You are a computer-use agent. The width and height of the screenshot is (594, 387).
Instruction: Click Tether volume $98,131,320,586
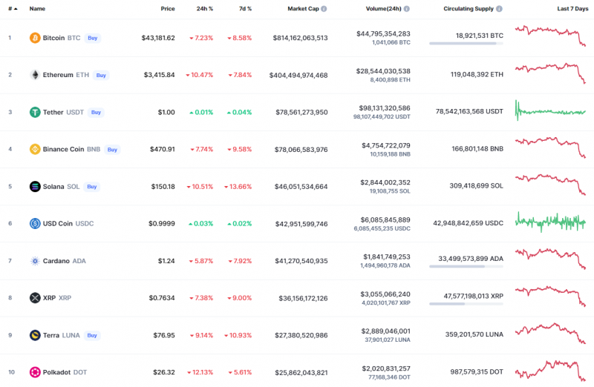(x=385, y=108)
